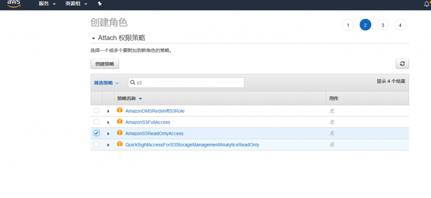Screen dimensions: 431x198
Task: Click the QuickSightAccessForS3StorageManagementAnalyticsReadOnly policy box icon
Action: tap(120, 144)
